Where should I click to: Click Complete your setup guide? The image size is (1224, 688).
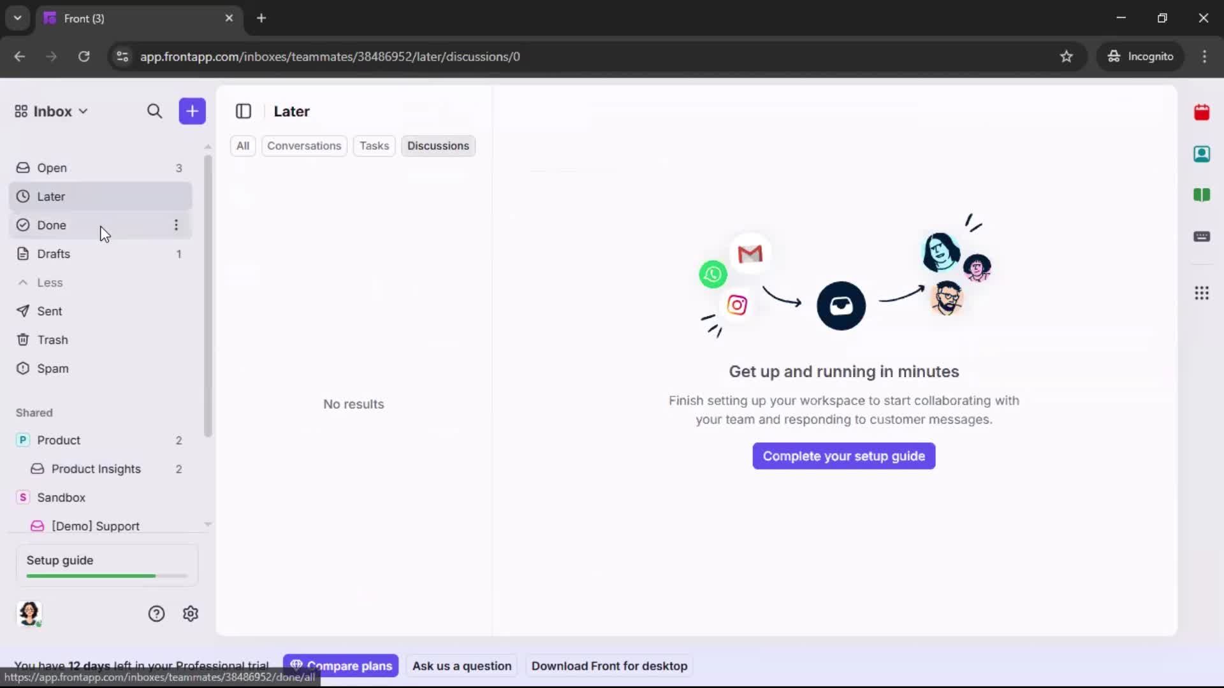843,455
